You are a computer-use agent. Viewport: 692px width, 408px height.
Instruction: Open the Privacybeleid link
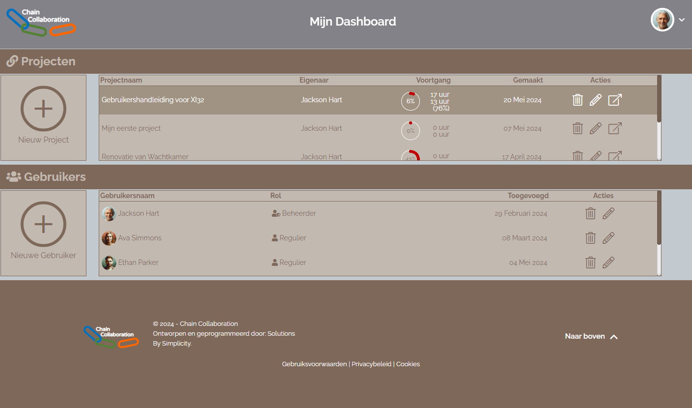click(371, 364)
